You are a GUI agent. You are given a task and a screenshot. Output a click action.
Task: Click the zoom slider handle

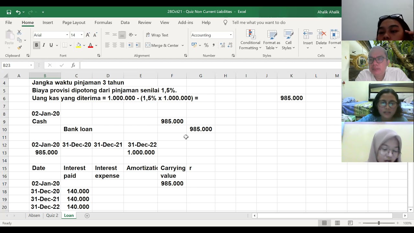coord(379,223)
